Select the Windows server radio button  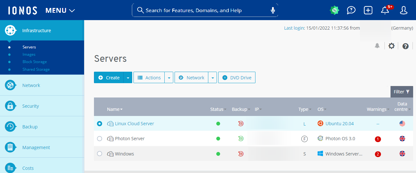pos(100,154)
